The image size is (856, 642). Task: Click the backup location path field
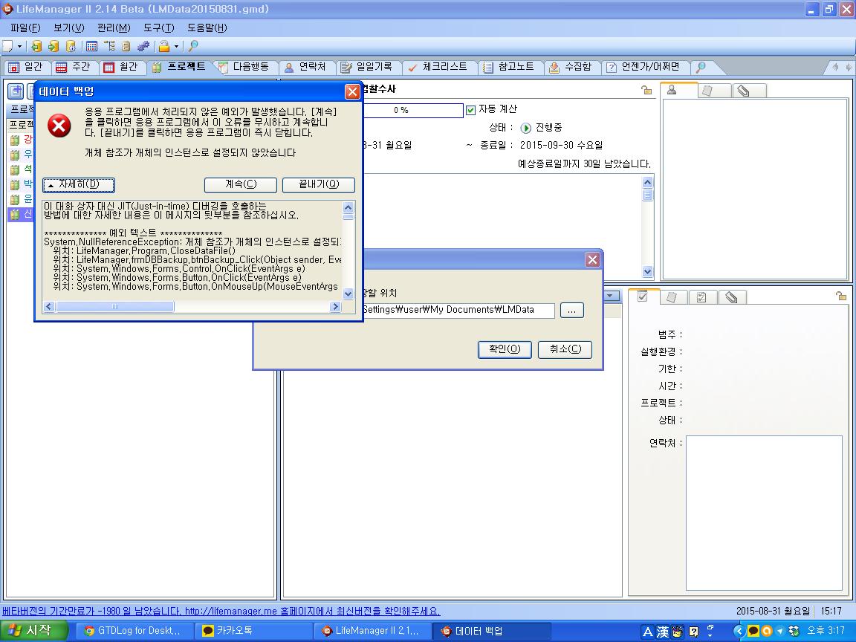(458, 310)
